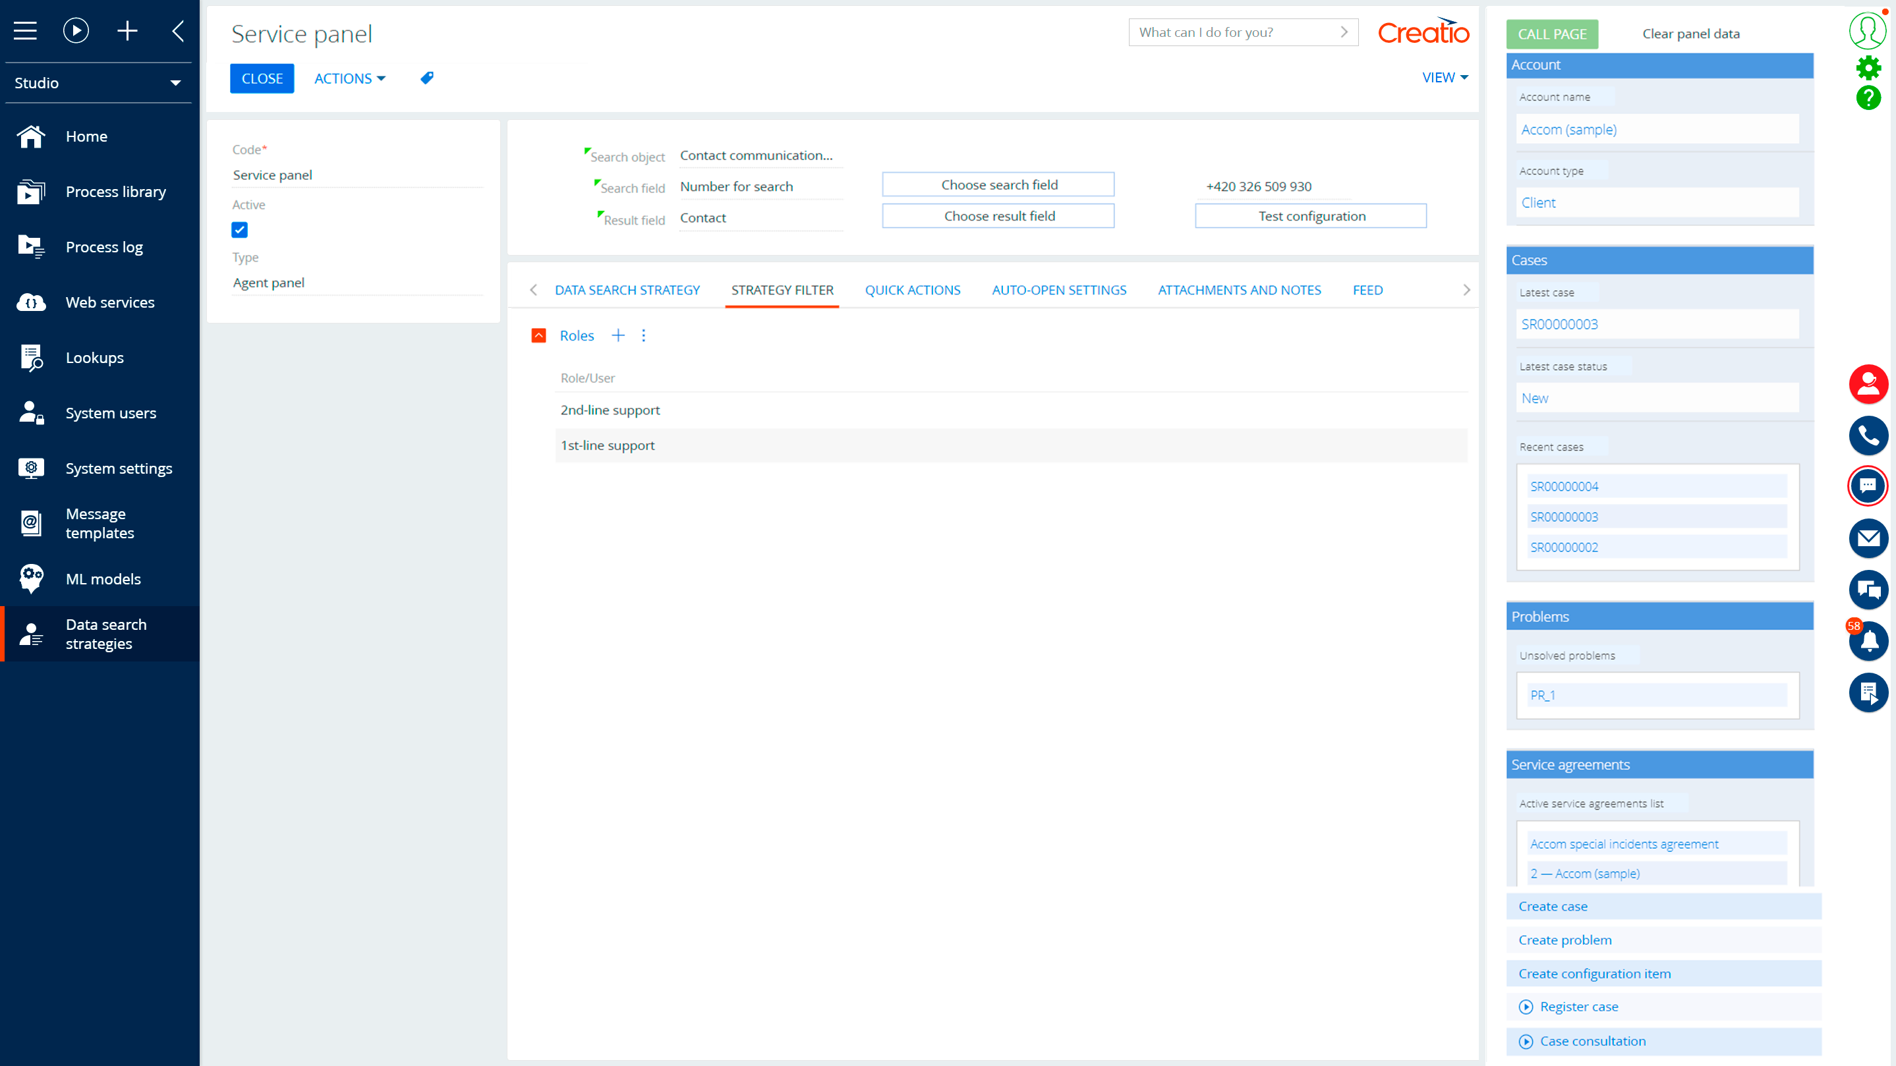Open the chat messages icon in the sidebar
The image size is (1896, 1066).
(1868, 486)
